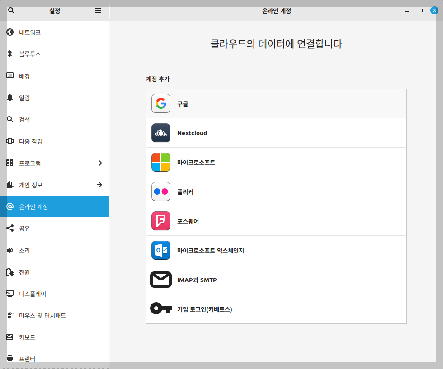Click the Google logo icon
Viewport: 443px width, 369px height.
pyautogui.click(x=161, y=103)
